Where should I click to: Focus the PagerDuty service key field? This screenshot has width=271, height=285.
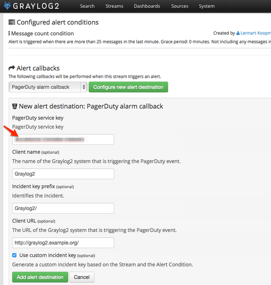[x=63, y=139]
